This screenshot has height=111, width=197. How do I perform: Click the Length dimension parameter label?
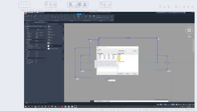[128, 38]
